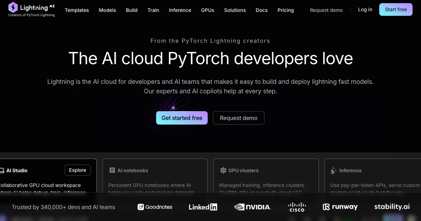Screen dimensions: 421x221
Task: Click the AI notebooks icon
Action: point(112,170)
